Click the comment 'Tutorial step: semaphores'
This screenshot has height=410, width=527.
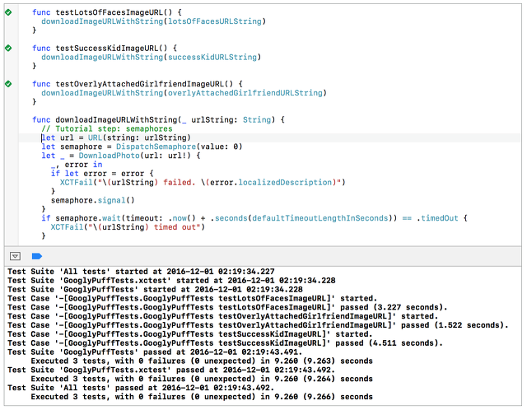pos(107,128)
